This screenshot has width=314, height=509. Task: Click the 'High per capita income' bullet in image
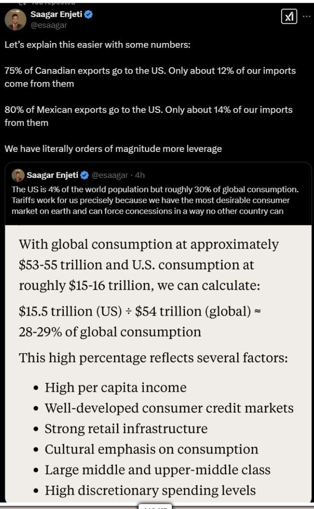coord(115,387)
